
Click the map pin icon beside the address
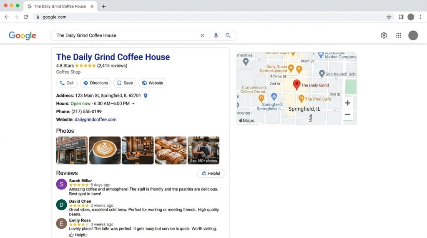pos(146,96)
